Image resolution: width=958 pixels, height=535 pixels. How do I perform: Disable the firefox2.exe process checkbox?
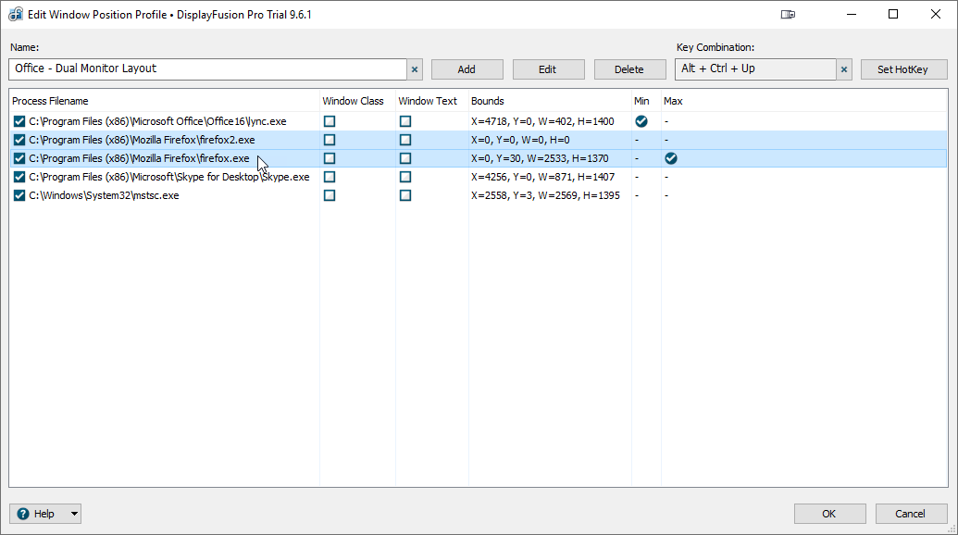[x=19, y=140]
